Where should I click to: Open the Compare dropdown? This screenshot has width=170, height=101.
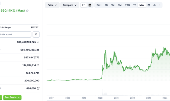(x=70, y=5)
